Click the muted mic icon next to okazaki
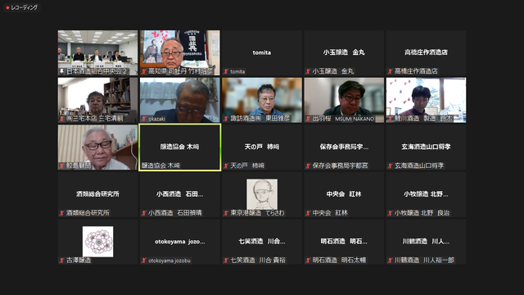The height and width of the screenshot is (295, 524). click(x=144, y=118)
